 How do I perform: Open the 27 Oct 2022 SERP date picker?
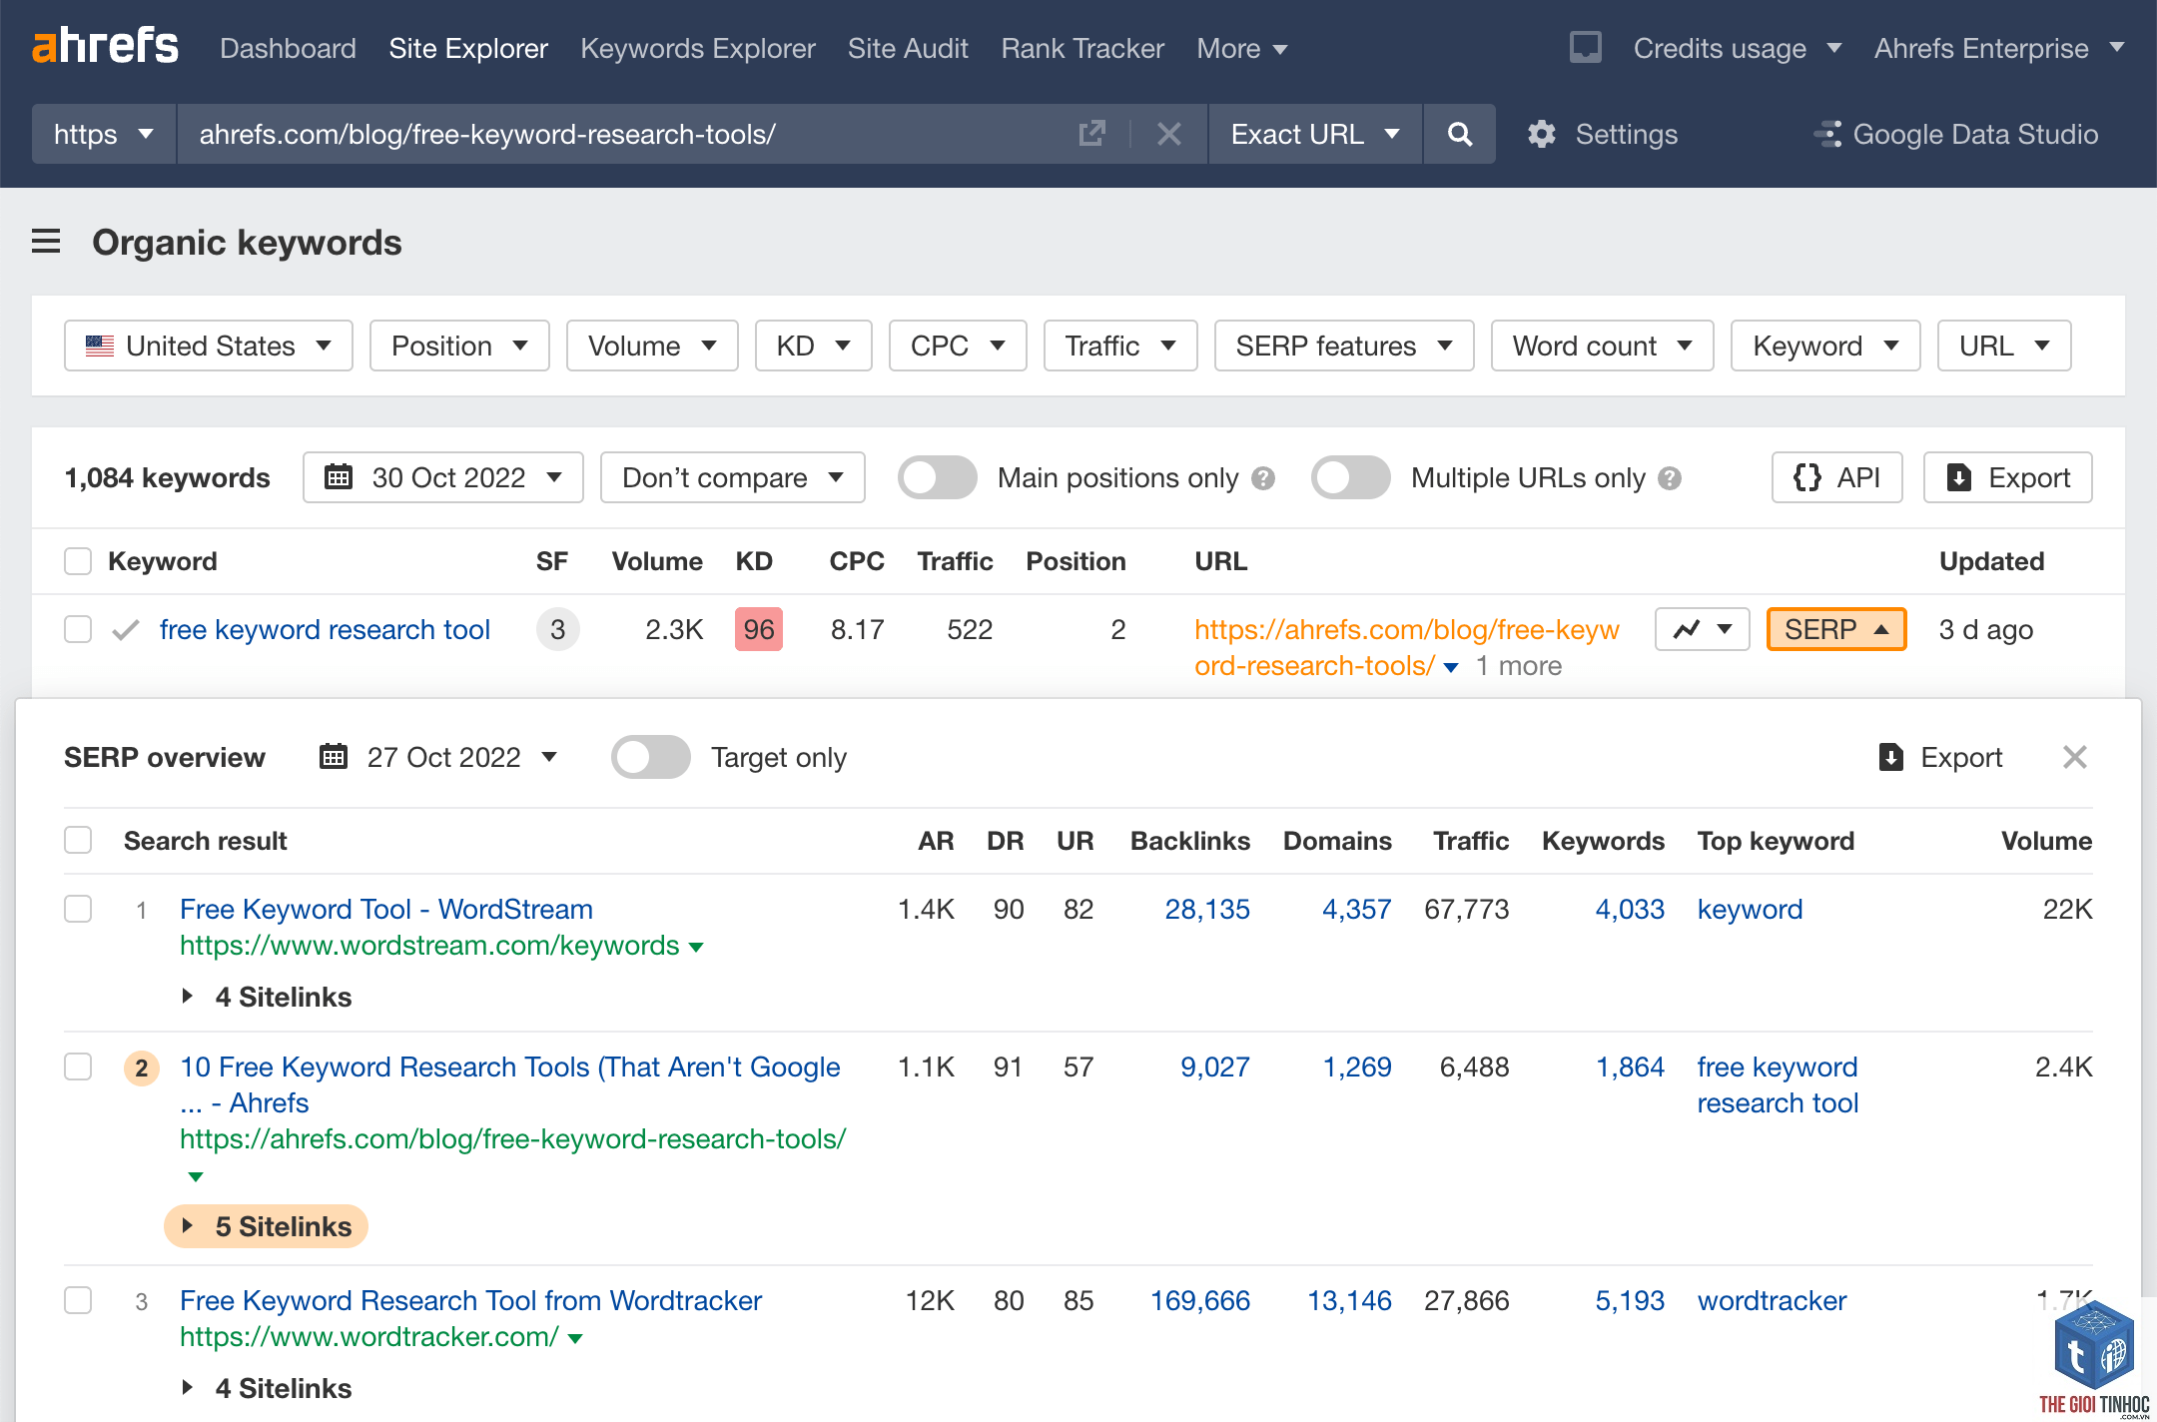click(x=437, y=757)
